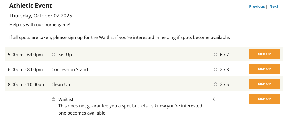The width and height of the screenshot is (287, 129).
Task: Collapse the Waitlist description
Action: 54,99
